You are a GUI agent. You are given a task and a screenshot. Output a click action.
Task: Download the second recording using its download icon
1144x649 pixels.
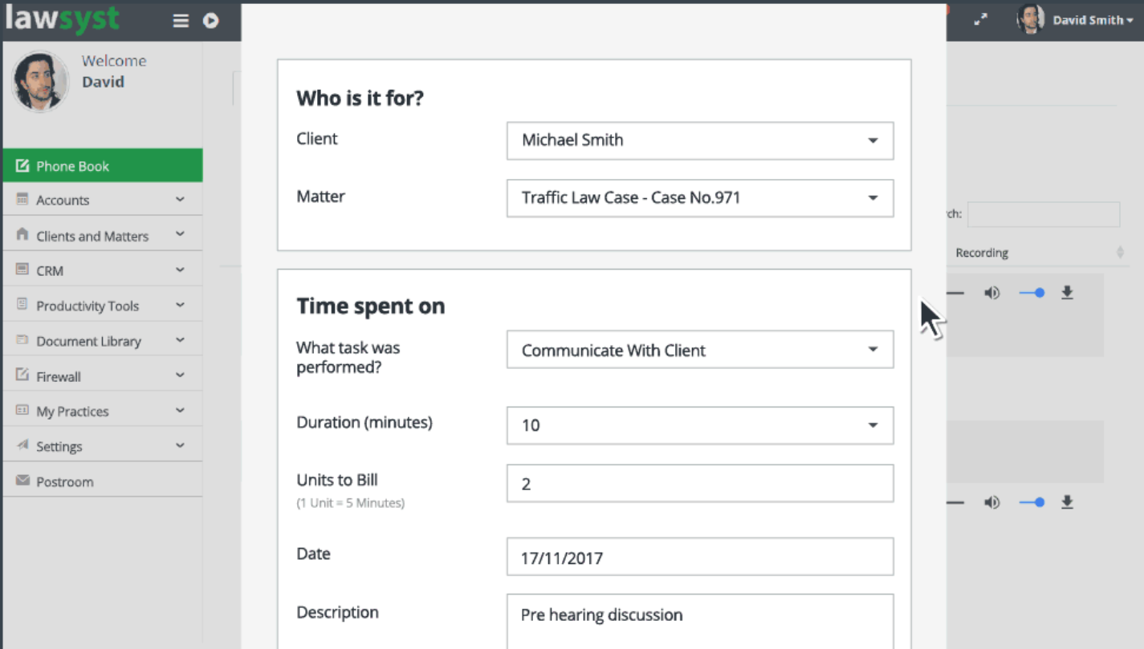1067,503
